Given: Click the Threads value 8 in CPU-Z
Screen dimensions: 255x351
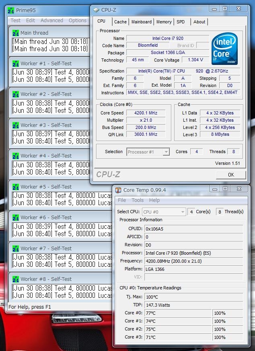Looking at the screenshot, I should click(234, 152).
